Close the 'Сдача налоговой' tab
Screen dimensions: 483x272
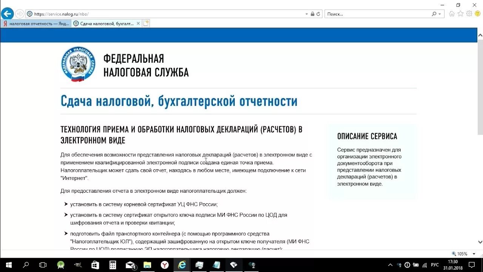138,23
